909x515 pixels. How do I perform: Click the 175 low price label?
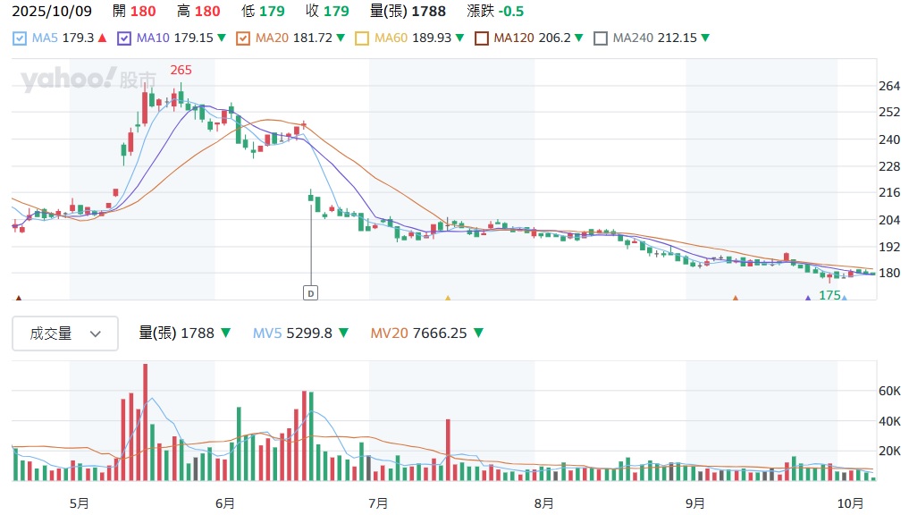pyautogui.click(x=829, y=295)
